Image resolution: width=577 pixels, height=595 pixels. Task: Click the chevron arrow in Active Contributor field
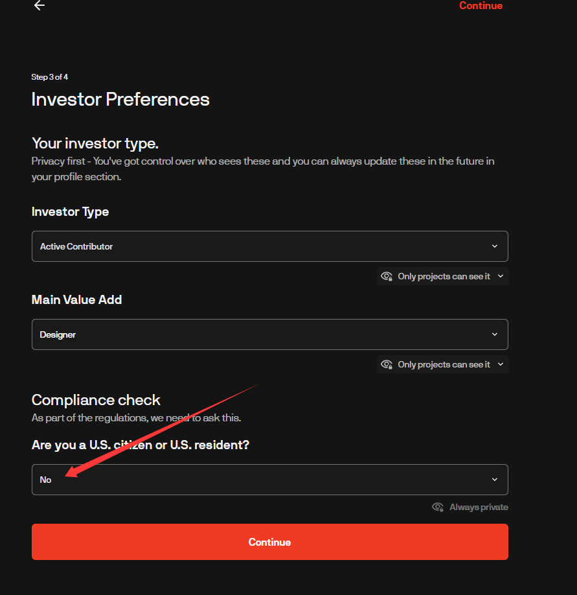[495, 246]
